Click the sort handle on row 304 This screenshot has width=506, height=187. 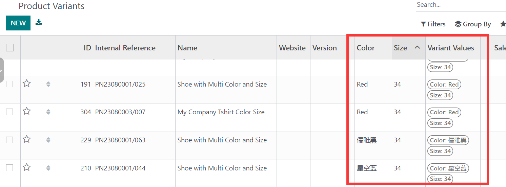[48, 112]
